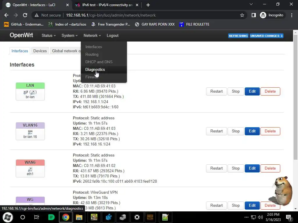Click the Not secure warning icon
This screenshot has width=298, height=223.
37,15
